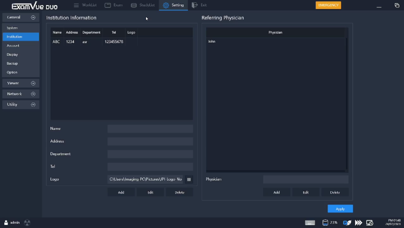
Task: Open the virtual keyboard from the status bar
Action: (x=310, y=222)
